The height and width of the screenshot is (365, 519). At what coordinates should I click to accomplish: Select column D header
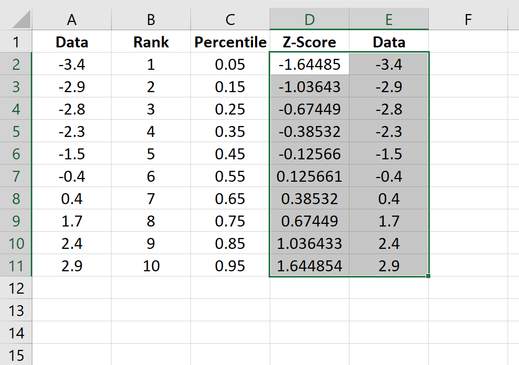(x=309, y=18)
